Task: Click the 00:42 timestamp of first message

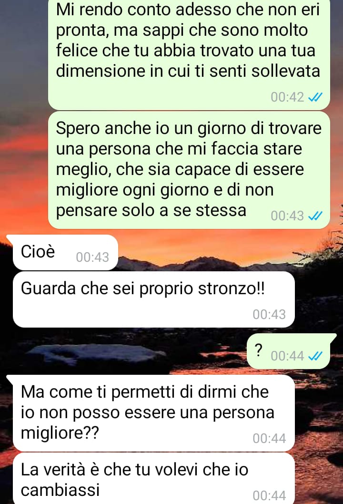Action: (x=287, y=97)
